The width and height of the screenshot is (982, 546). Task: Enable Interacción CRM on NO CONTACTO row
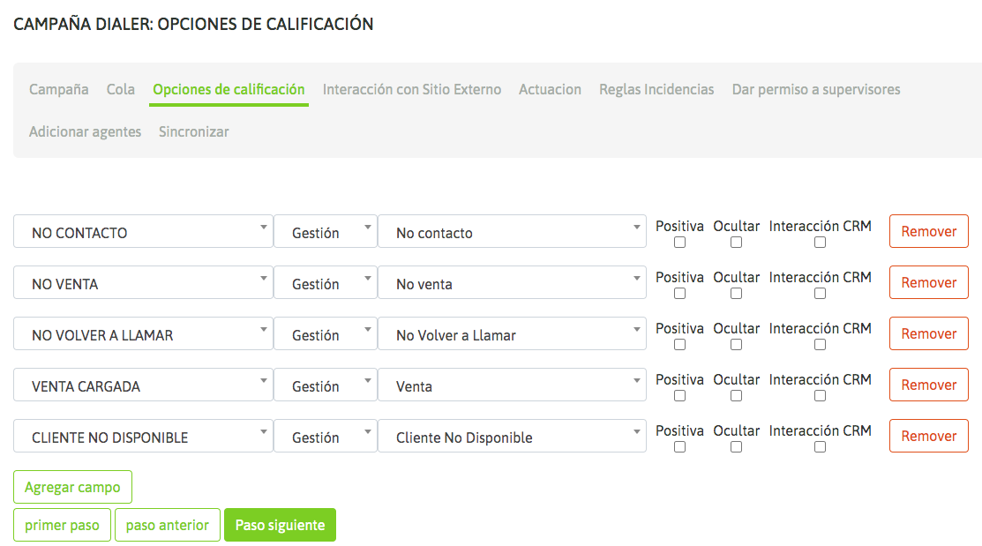(x=820, y=243)
